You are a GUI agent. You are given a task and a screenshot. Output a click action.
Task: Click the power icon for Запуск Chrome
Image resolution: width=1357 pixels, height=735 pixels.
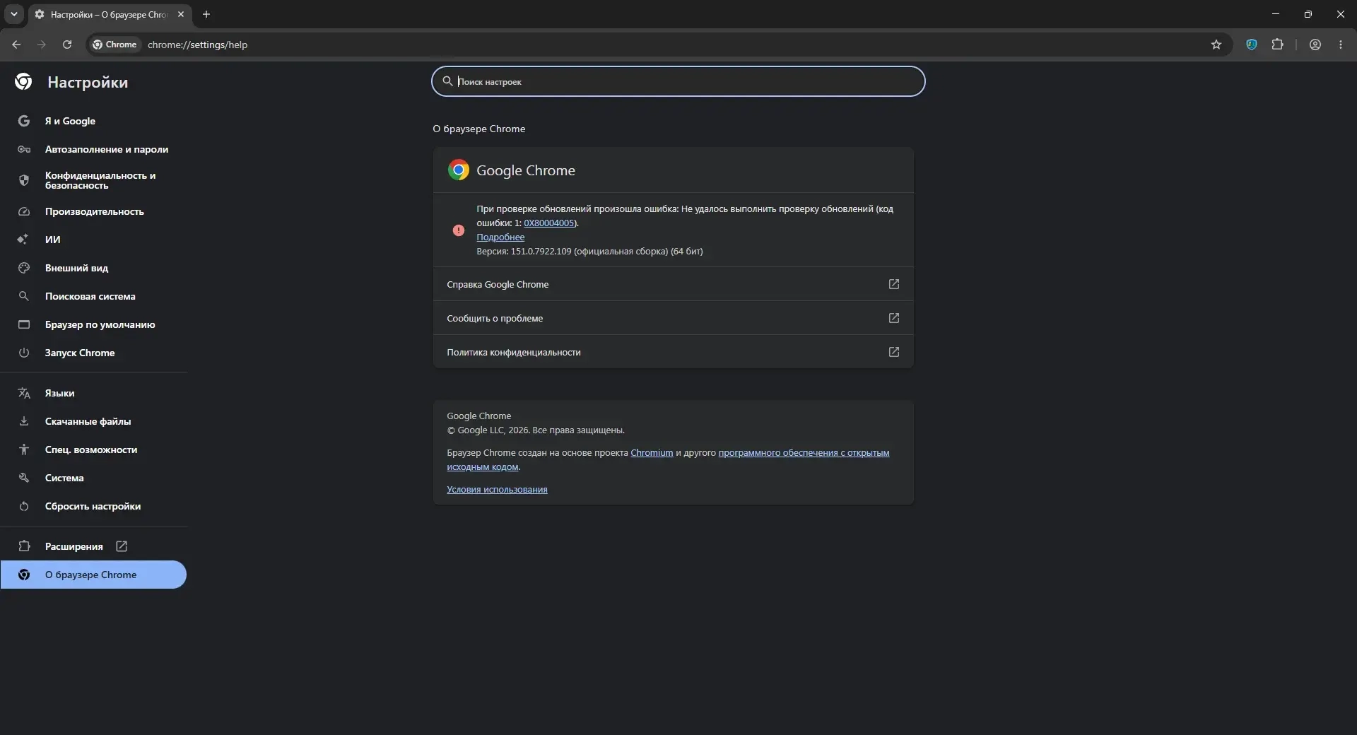coord(24,353)
